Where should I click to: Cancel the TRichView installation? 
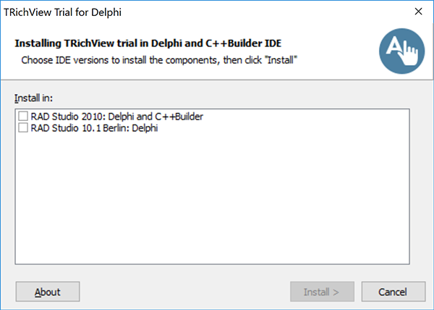tap(393, 292)
